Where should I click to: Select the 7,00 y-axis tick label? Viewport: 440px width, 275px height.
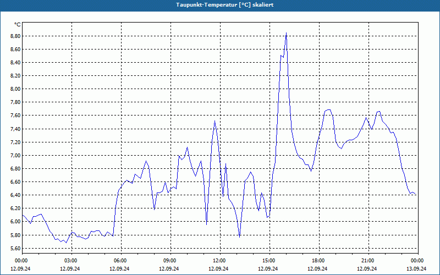[15, 156]
